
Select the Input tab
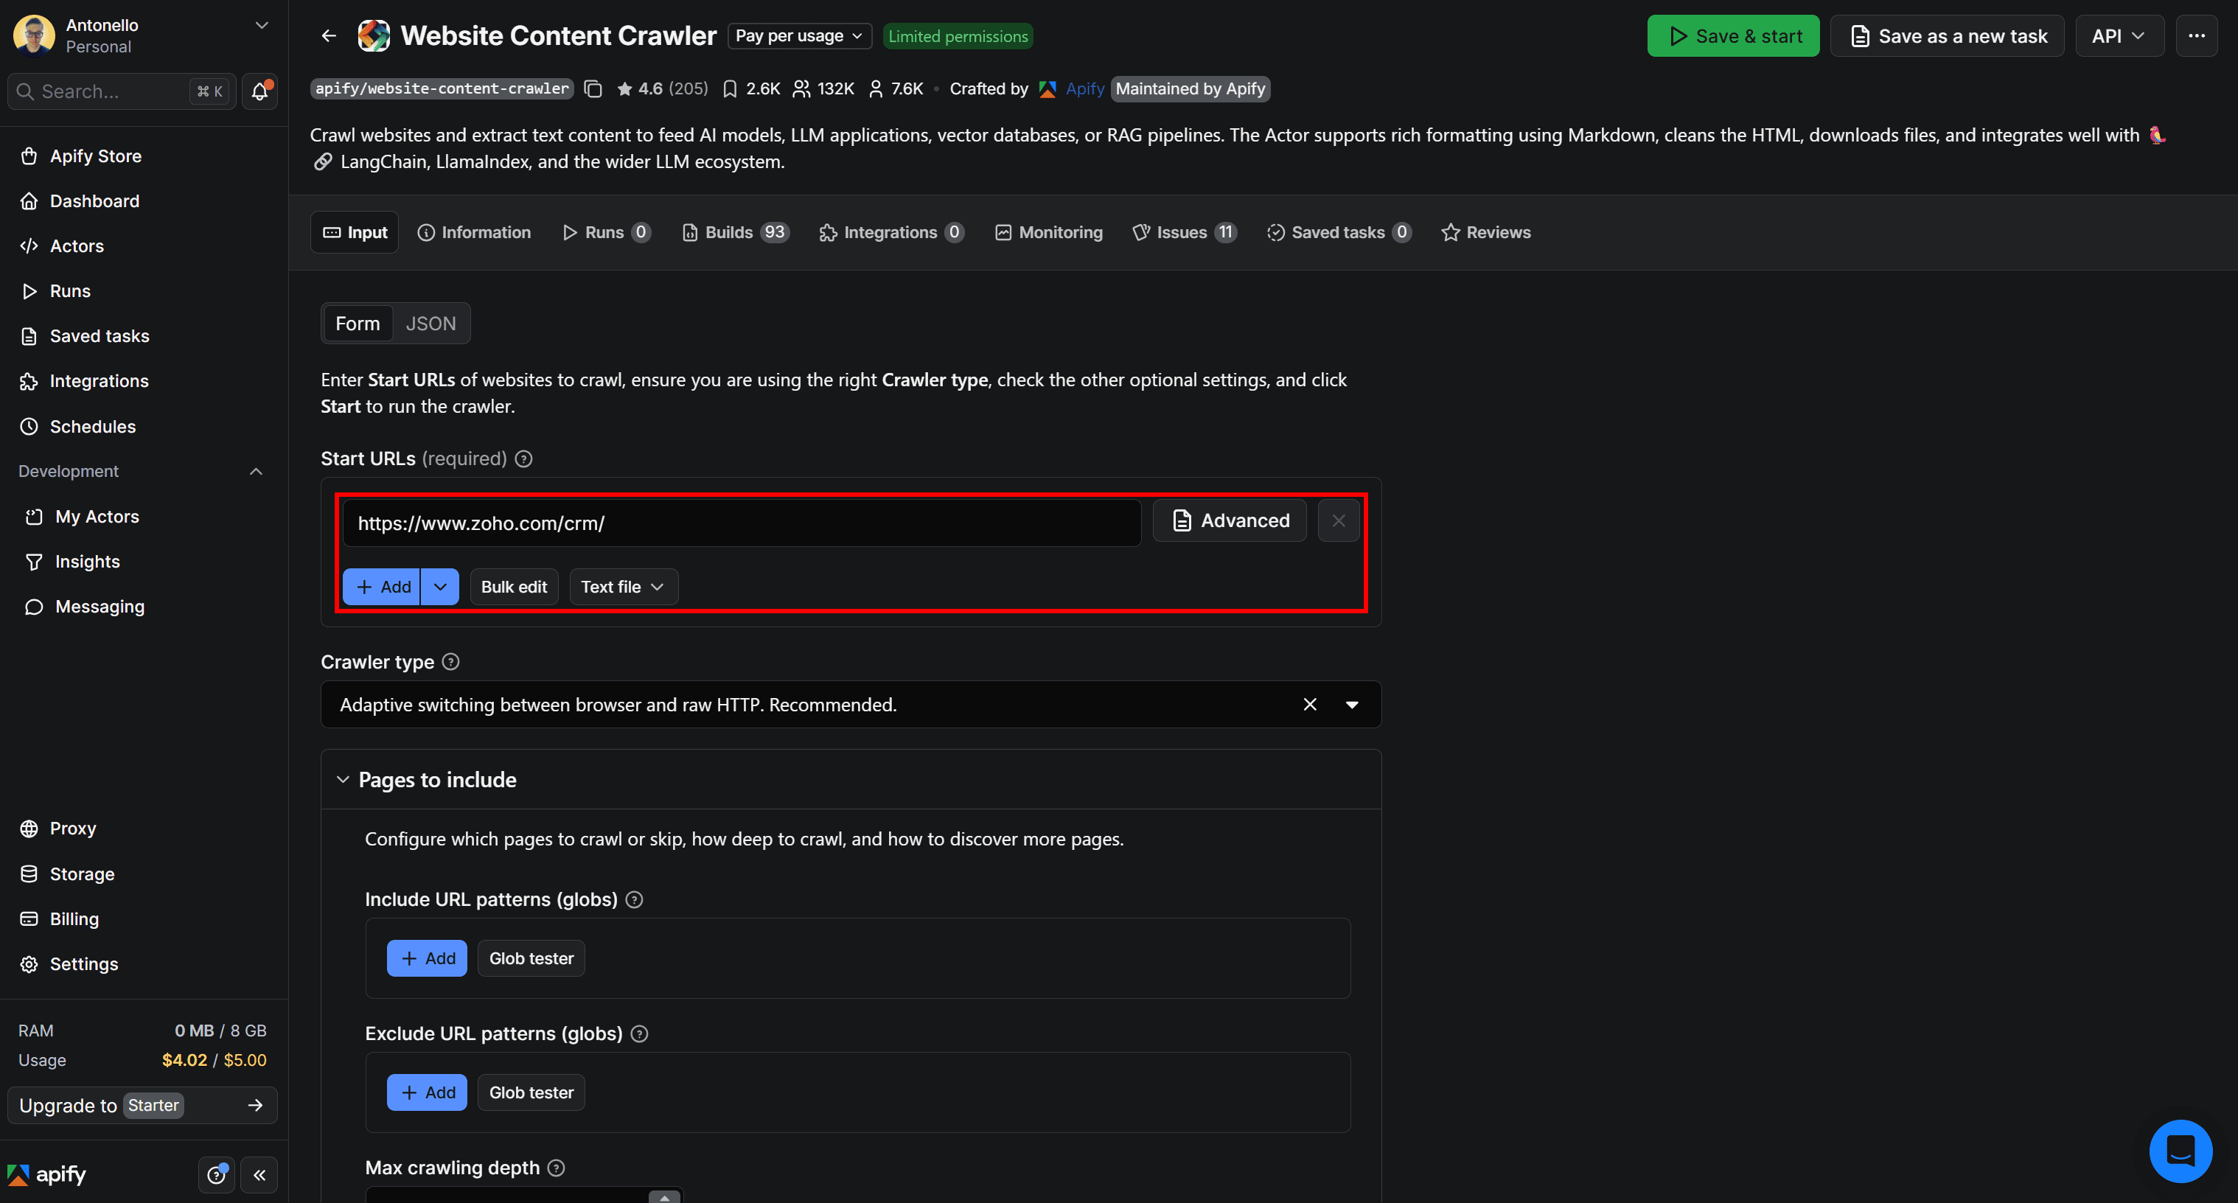pyautogui.click(x=355, y=233)
